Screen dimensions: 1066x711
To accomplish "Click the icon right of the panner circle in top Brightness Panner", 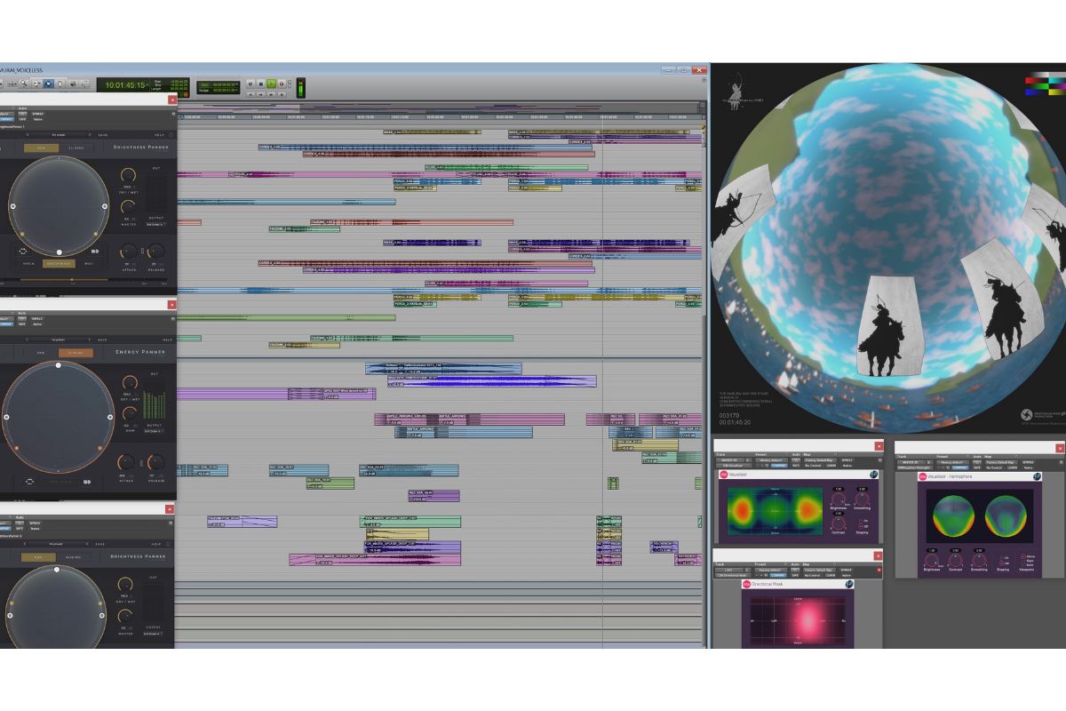I will coord(94,252).
